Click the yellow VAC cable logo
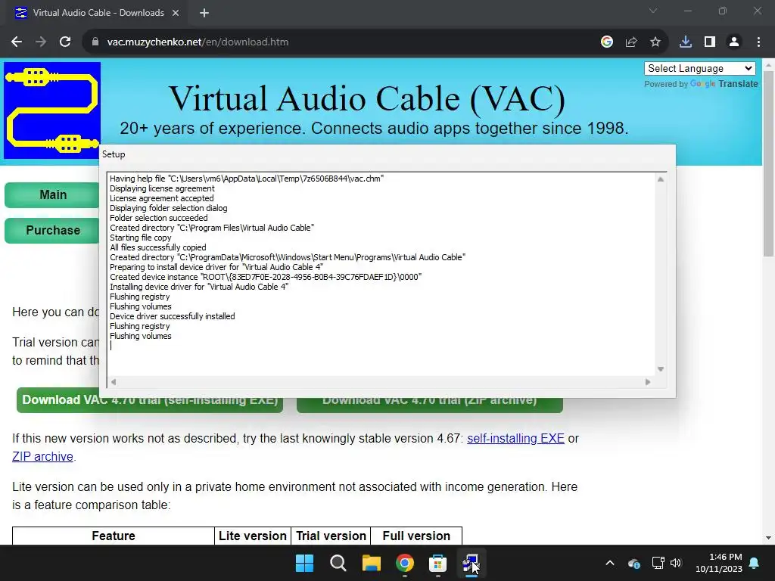This screenshot has width=775, height=581. pyautogui.click(x=52, y=110)
